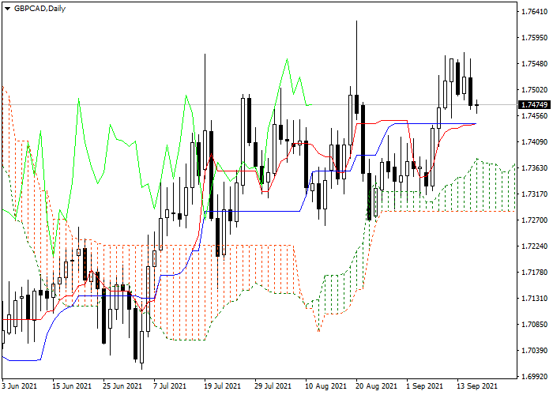Select the current price tag 1.74749
Viewport: 553px width, 395px height.
535,105
